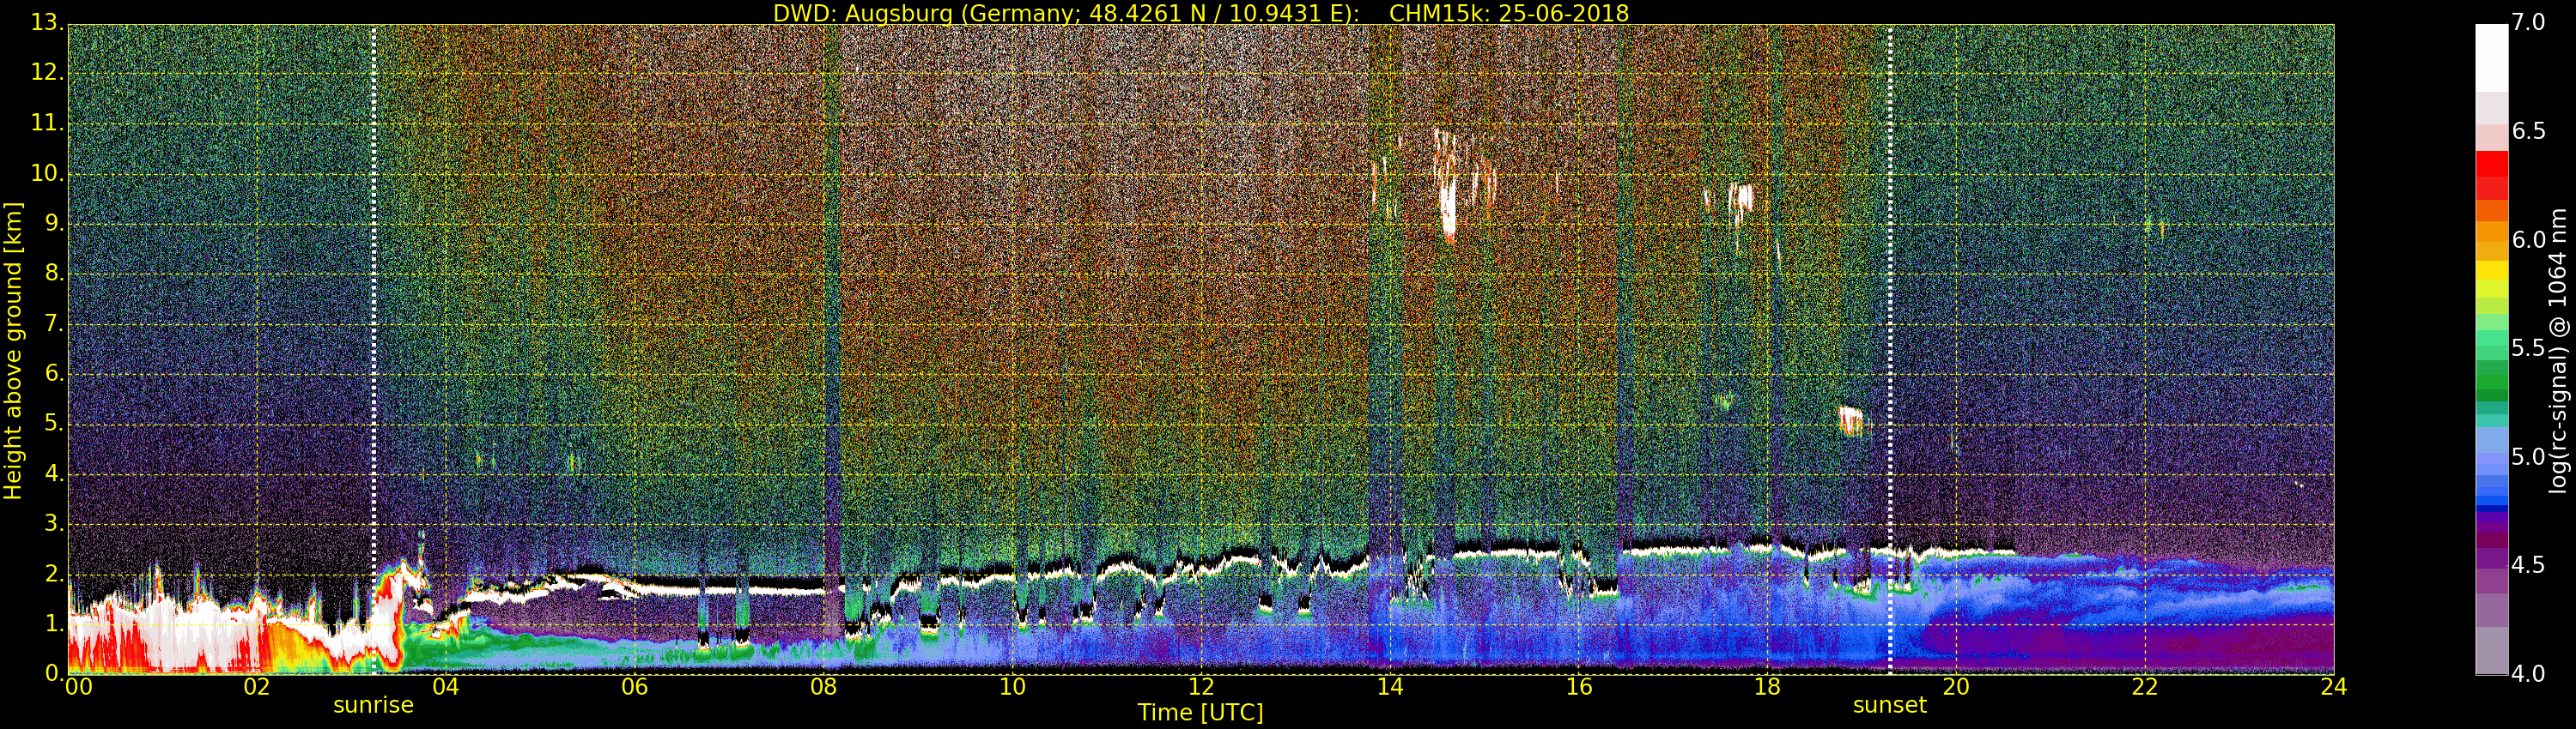The width and height of the screenshot is (2576, 729).
Task: Pick the bright red band of the colorbar
Action: 2491,164
